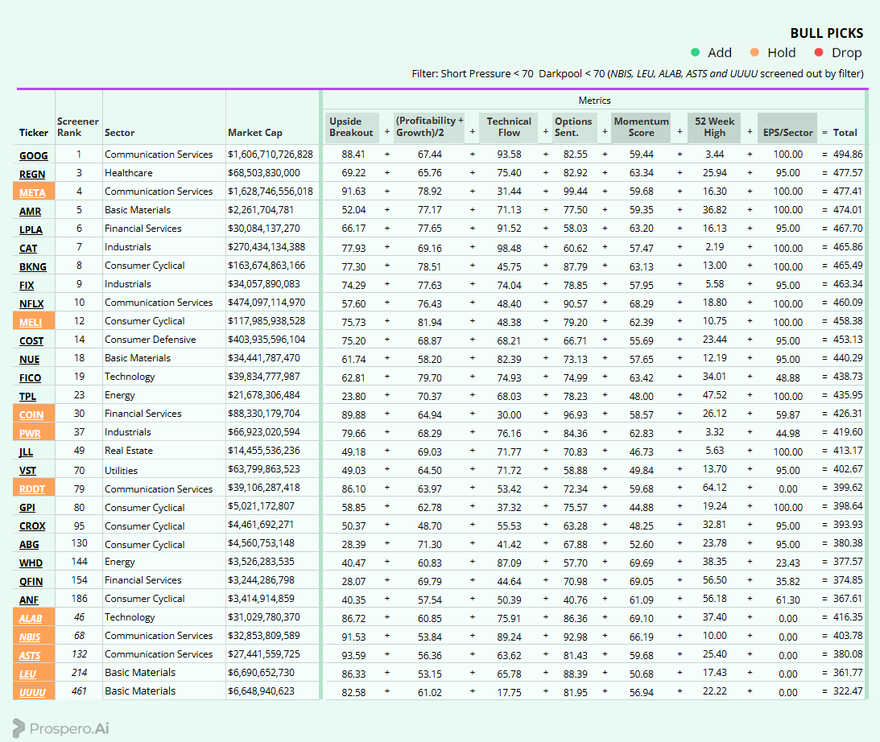Open the TPL ticker link

coord(27,396)
